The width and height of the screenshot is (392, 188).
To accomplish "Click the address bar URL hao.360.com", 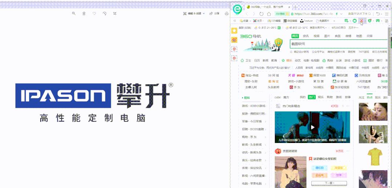I will point(314,14).
